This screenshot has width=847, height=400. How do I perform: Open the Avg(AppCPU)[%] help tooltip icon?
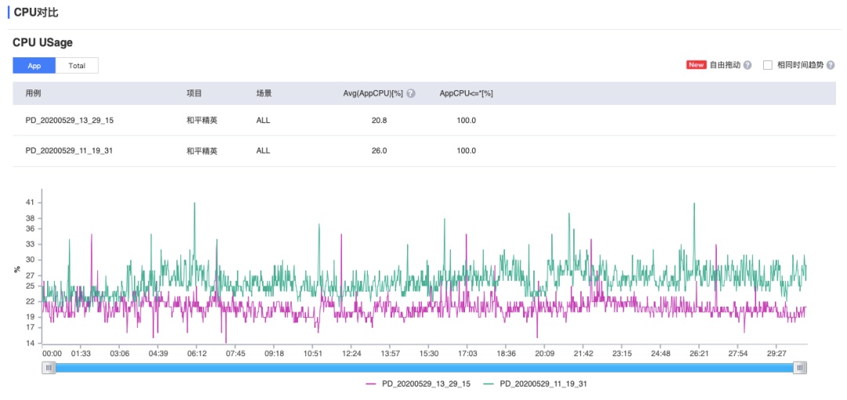411,93
